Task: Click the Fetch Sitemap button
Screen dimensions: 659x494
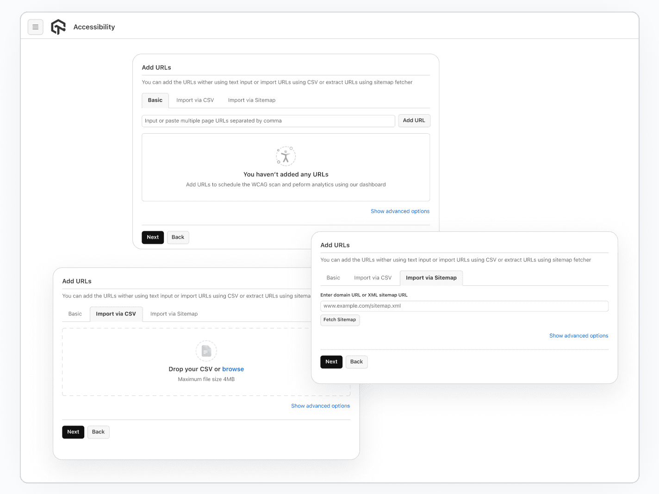Action: [340, 320]
